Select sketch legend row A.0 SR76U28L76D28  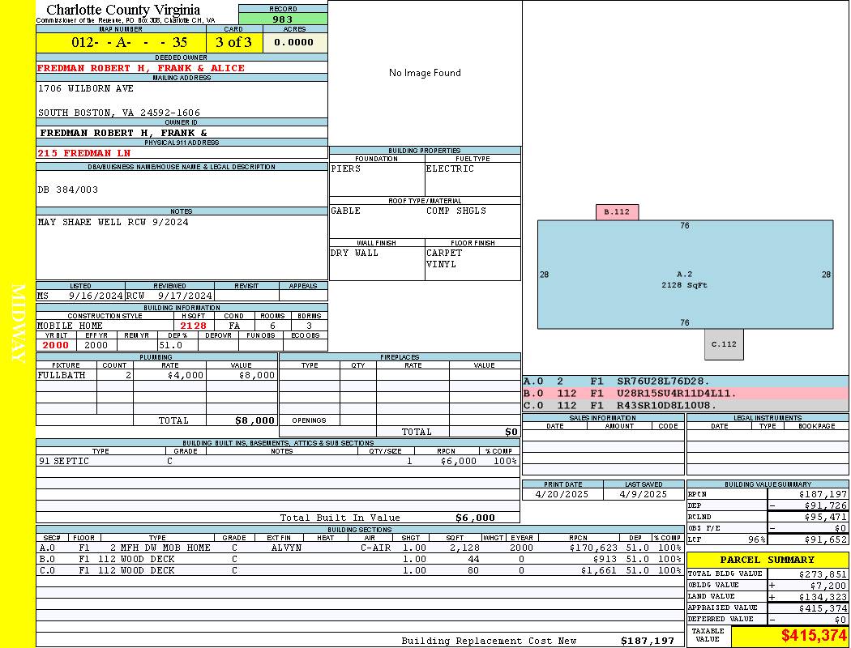pyautogui.click(x=686, y=382)
